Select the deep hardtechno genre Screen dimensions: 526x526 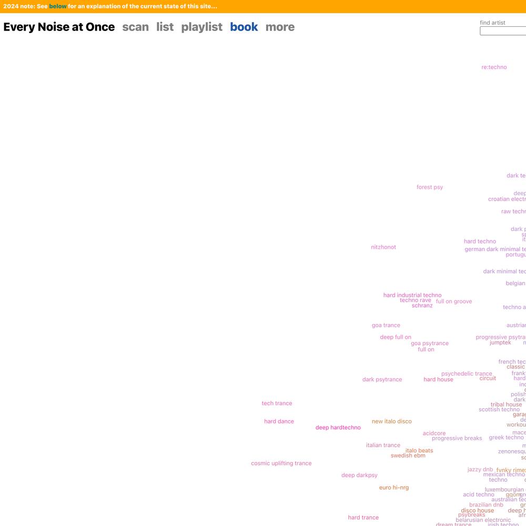coord(338,428)
